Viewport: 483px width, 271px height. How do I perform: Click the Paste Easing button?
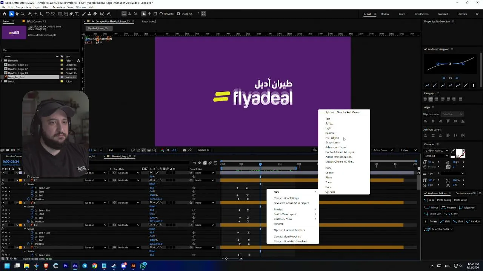444,200
